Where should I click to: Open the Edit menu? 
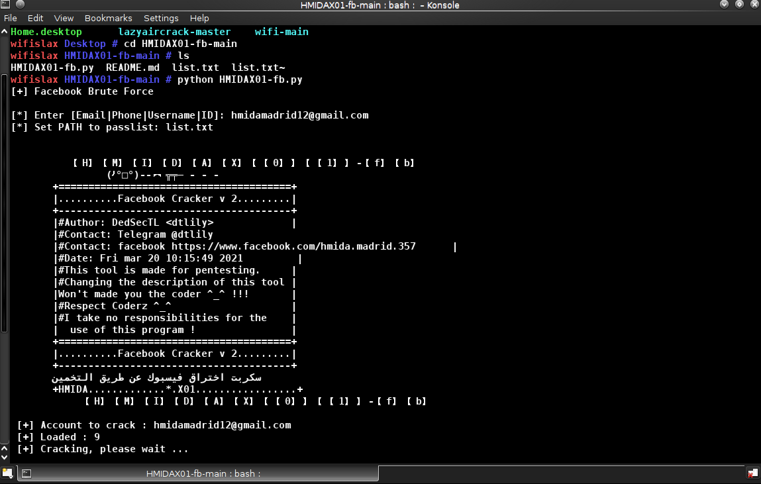(35, 18)
